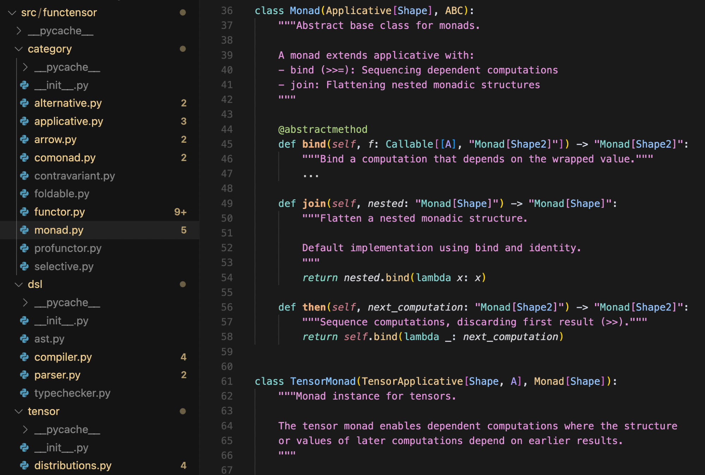Open applicative.py in the explorer
705x475 pixels.
pyautogui.click(x=68, y=121)
